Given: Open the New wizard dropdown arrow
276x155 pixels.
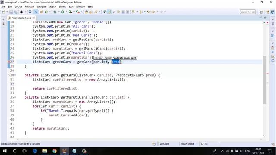Looking at the screenshot, I should pyautogui.click(x=7, y=12).
